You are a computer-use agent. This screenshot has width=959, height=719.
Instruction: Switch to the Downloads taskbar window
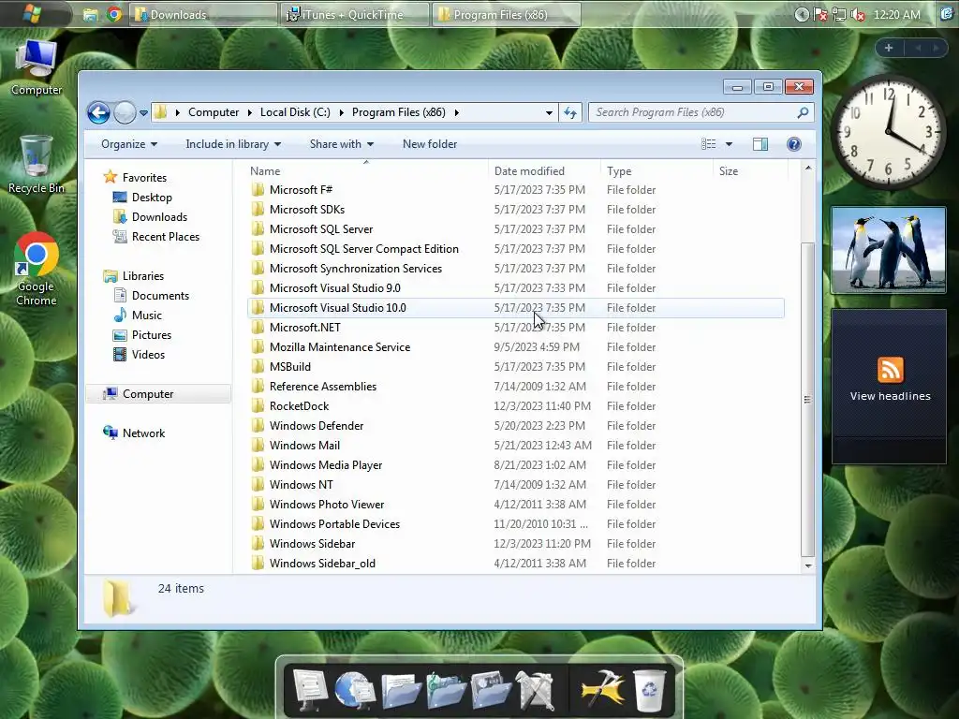point(202,15)
